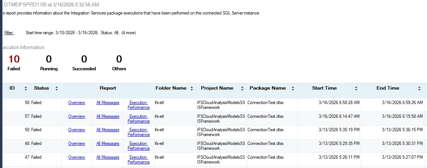Click the Others executions count
427x168 pixels.
(x=119, y=59)
